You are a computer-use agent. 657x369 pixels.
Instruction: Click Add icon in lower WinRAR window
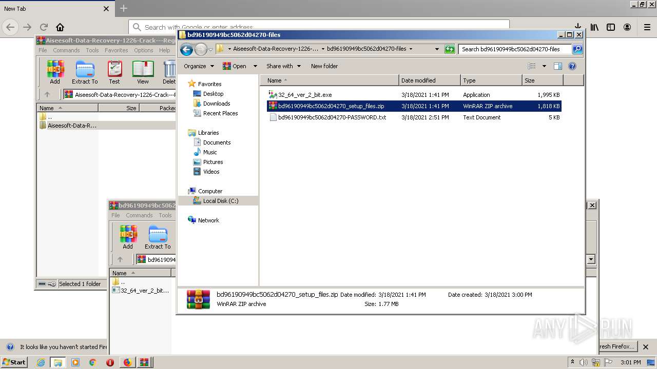point(128,237)
